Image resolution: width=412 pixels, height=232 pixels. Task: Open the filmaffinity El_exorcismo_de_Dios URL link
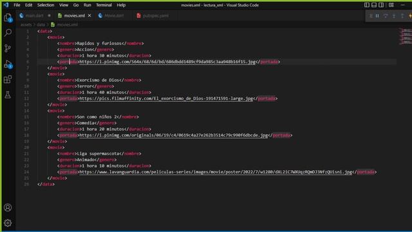[166, 99]
